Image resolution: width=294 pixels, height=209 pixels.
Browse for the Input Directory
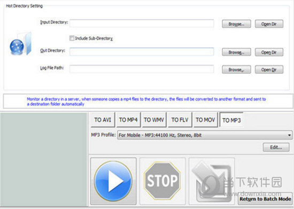[236, 24]
